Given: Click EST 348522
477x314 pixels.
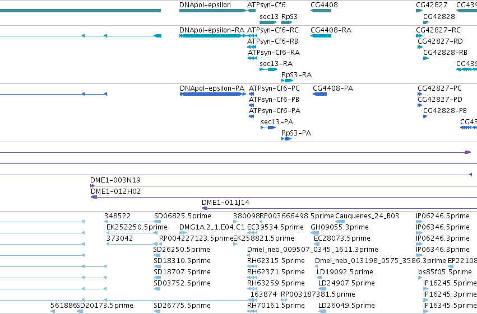Looking at the screenshot, I should point(117,216).
